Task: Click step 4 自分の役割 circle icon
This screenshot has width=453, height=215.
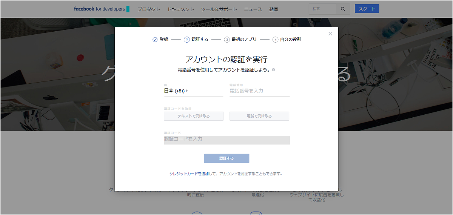Action: 276,40
